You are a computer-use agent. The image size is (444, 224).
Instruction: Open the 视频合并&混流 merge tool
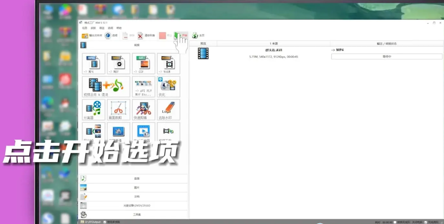coord(105,86)
